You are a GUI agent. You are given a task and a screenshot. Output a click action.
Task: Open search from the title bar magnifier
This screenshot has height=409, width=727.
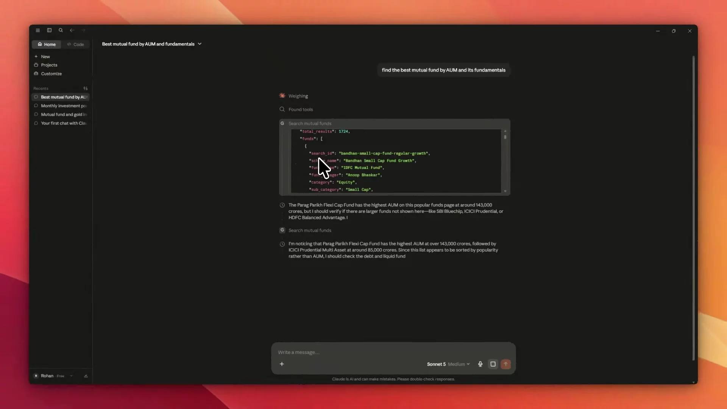61,30
